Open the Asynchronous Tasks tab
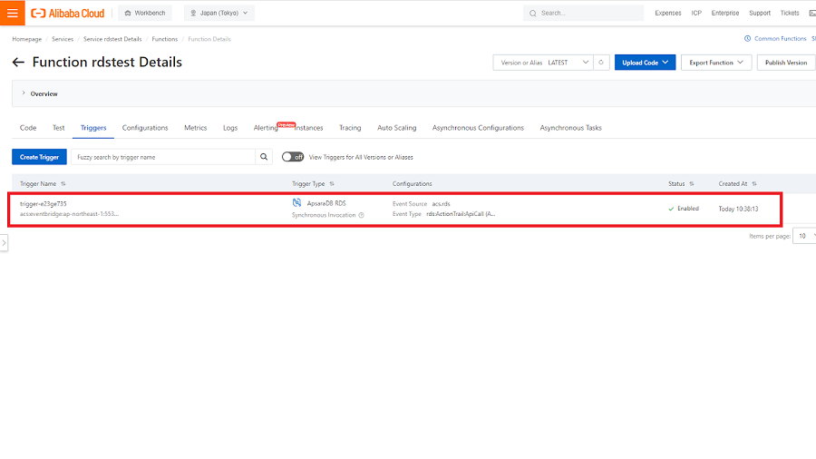816x459 pixels. tap(570, 128)
